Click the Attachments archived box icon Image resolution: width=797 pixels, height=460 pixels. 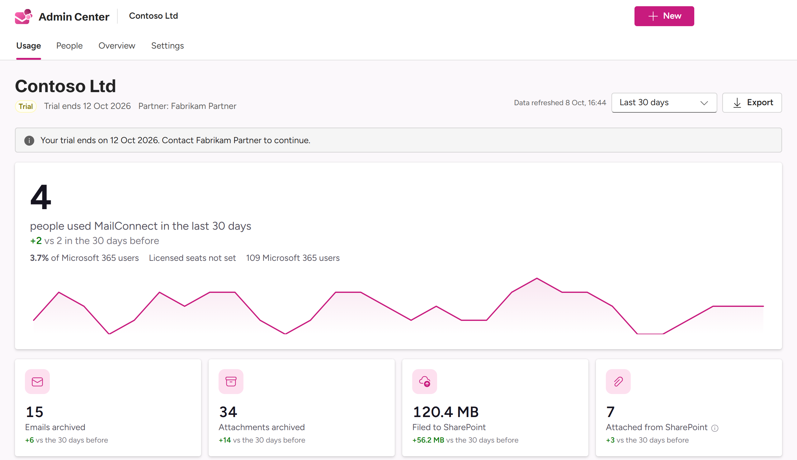click(231, 382)
